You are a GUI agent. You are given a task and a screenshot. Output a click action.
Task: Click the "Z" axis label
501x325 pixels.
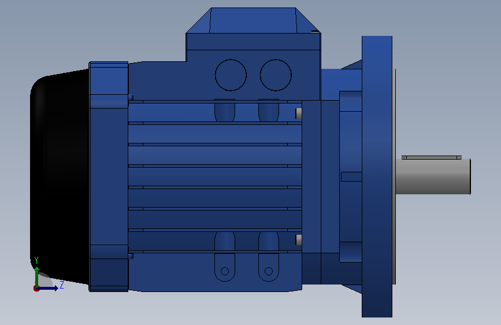(x=62, y=285)
